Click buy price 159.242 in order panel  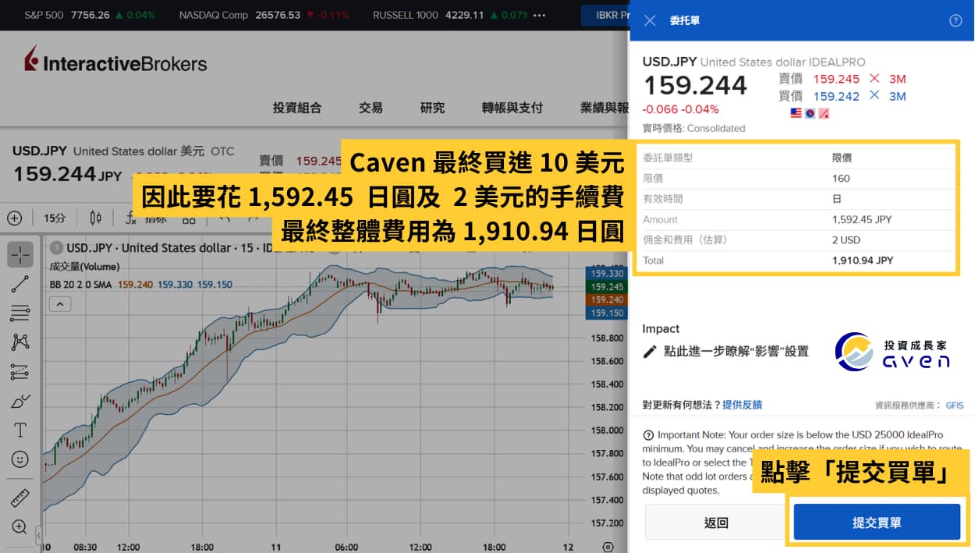coord(836,96)
